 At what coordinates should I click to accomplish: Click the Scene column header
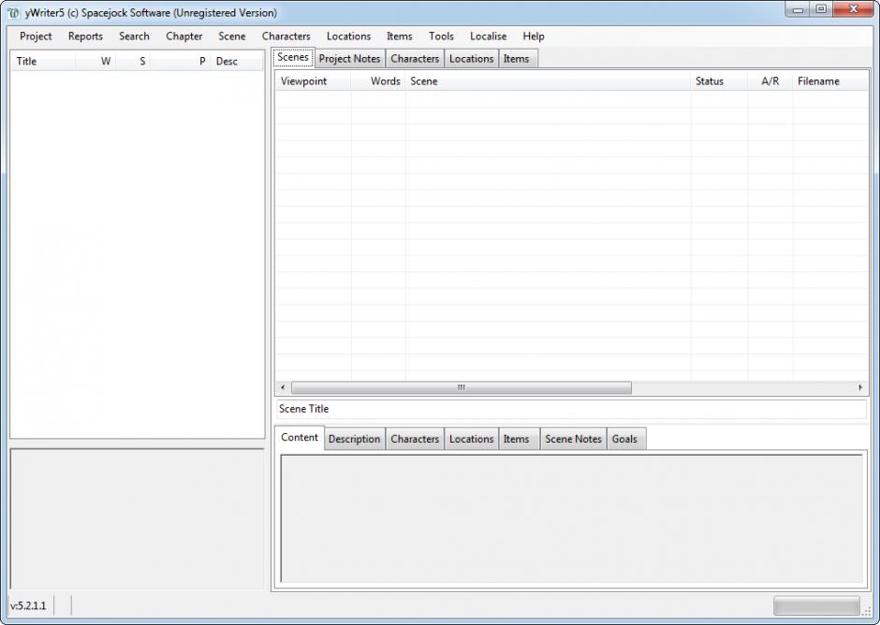[548, 81]
